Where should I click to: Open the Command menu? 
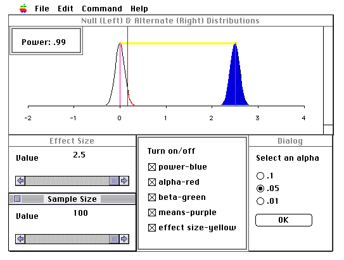(x=102, y=9)
